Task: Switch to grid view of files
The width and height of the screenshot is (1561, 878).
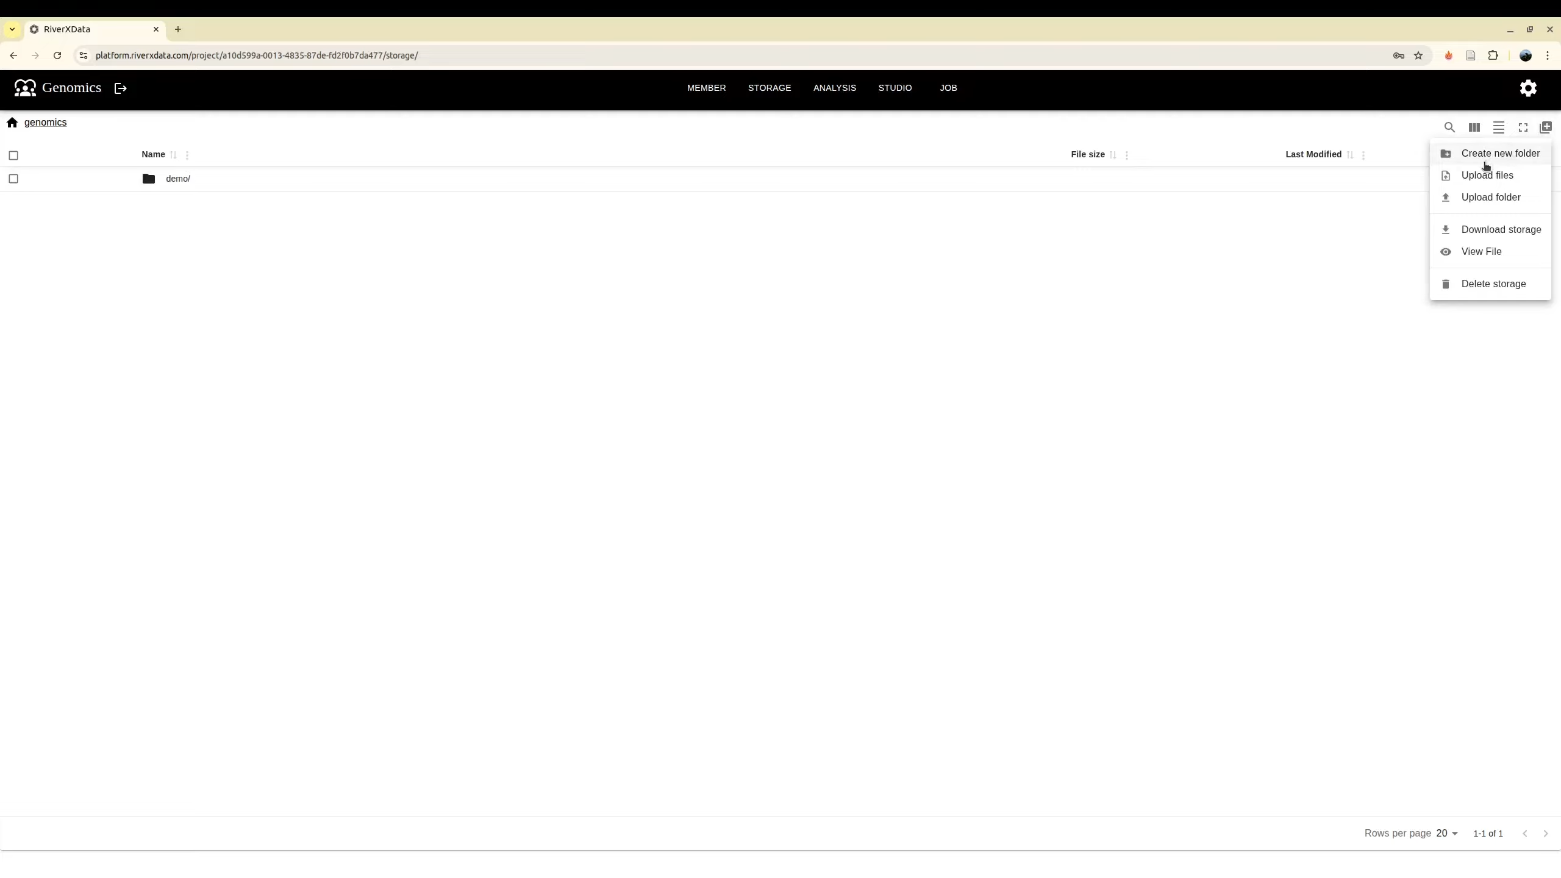Action: (1474, 127)
